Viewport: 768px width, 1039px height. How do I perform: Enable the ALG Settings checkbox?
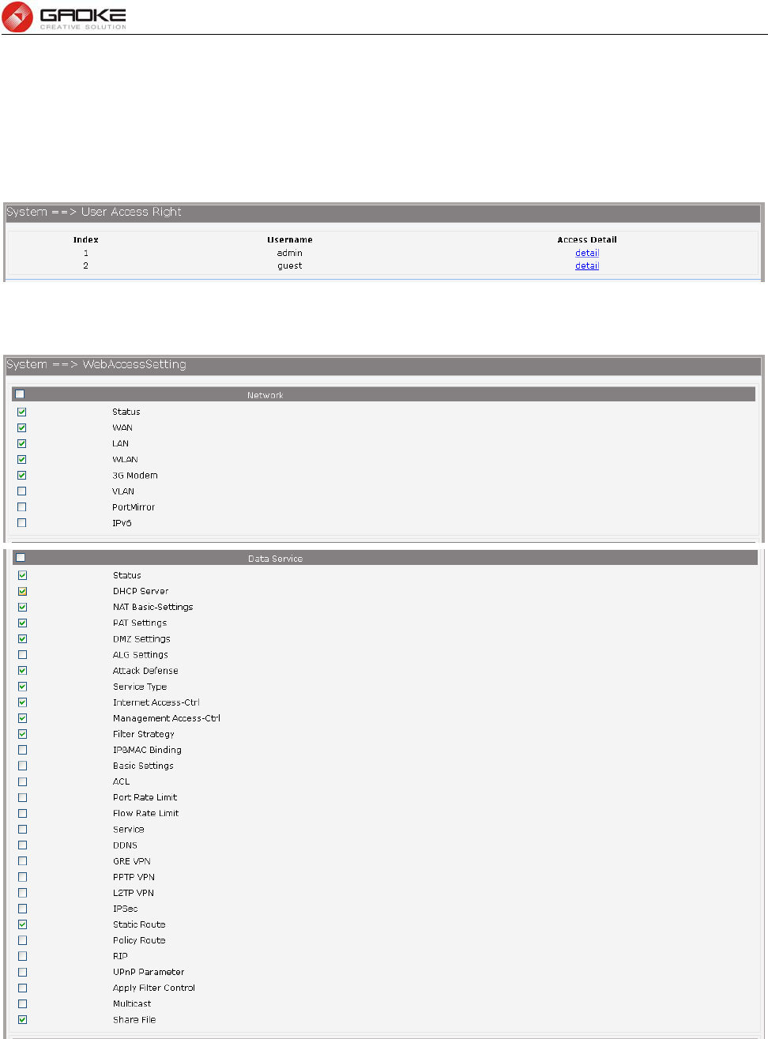(x=23, y=654)
